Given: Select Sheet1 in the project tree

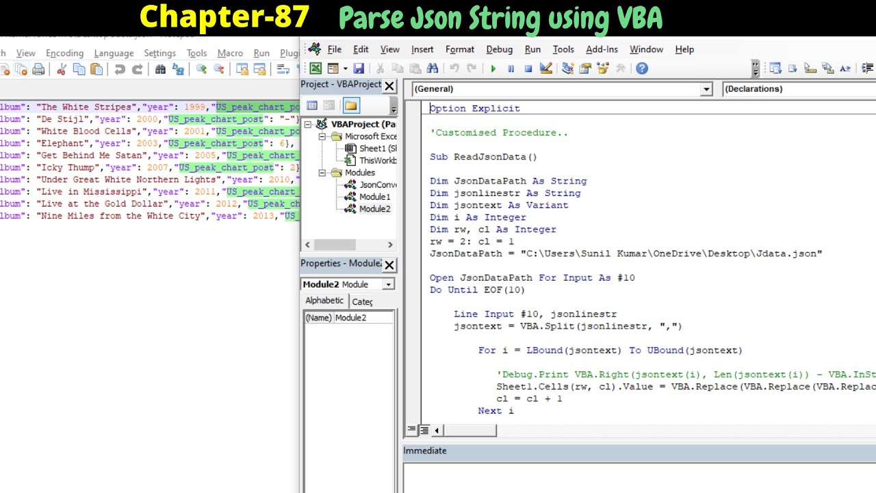Looking at the screenshot, I should pos(378,149).
